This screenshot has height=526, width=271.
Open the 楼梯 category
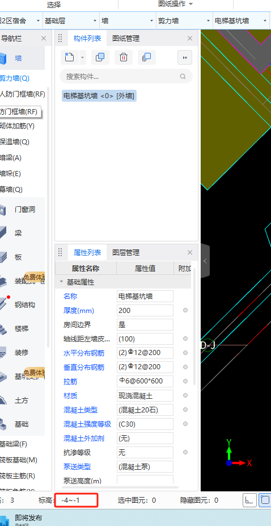[x=22, y=329]
